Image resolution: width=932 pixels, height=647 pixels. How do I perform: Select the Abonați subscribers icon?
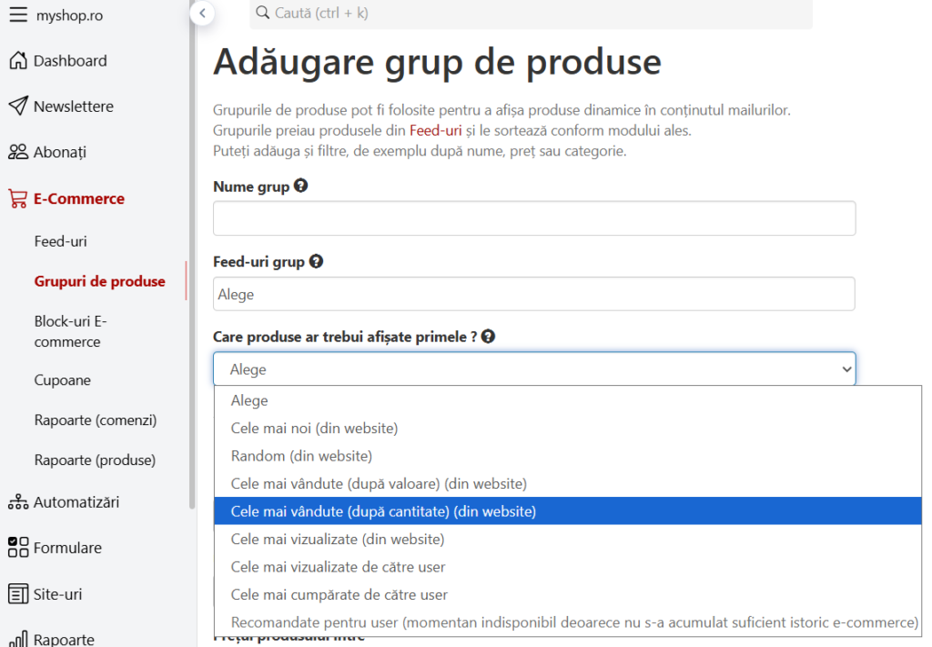coord(16,151)
